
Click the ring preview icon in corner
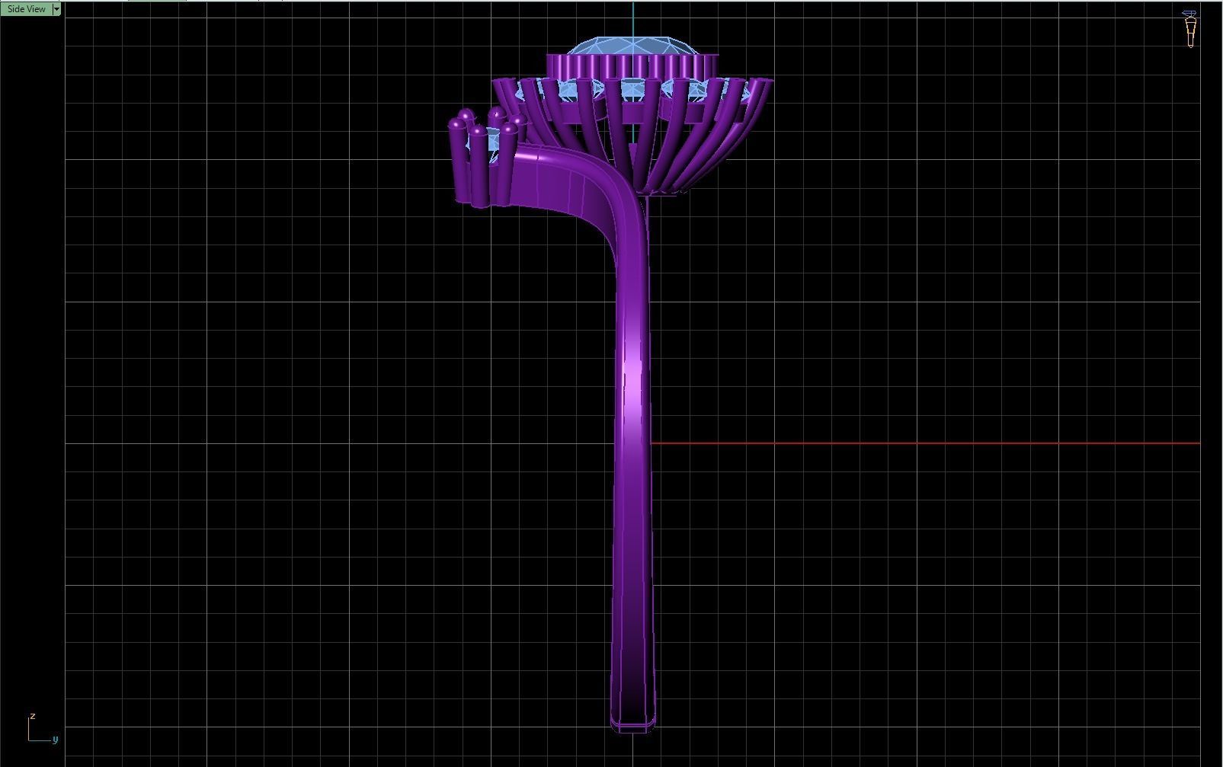click(x=1189, y=29)
